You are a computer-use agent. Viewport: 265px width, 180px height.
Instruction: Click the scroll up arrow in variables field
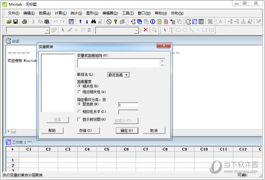162,61
